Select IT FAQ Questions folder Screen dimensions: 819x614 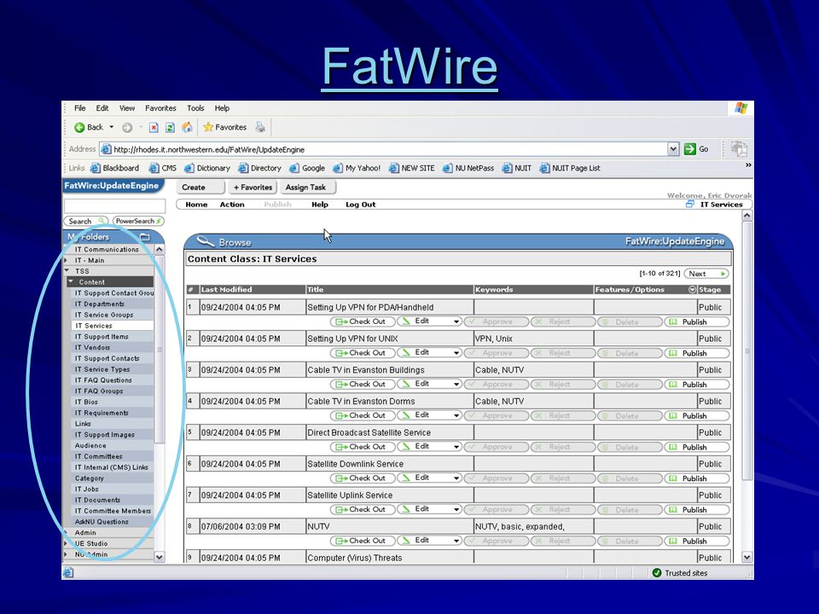pos(103,380)
